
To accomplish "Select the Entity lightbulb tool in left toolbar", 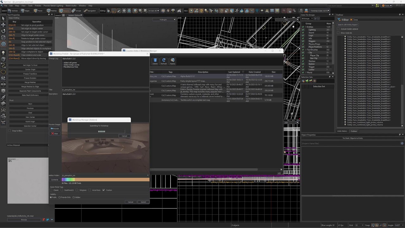I will click(3, 53).
